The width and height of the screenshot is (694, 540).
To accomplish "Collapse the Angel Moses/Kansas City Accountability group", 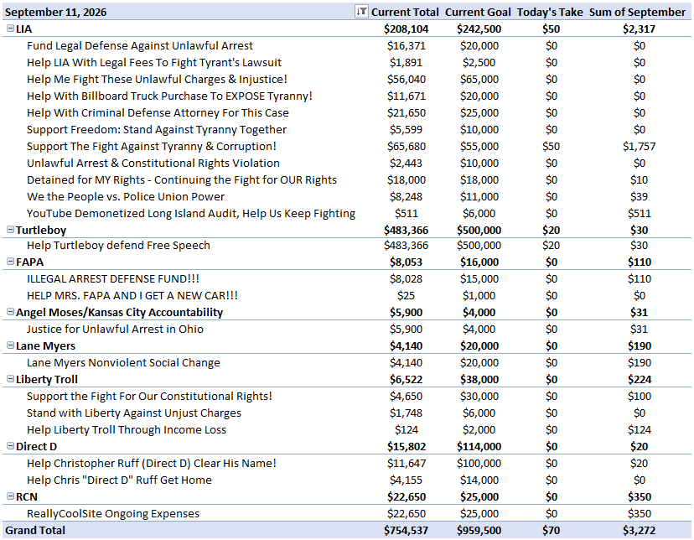I will pyautogui.click(x=10, y=312).
